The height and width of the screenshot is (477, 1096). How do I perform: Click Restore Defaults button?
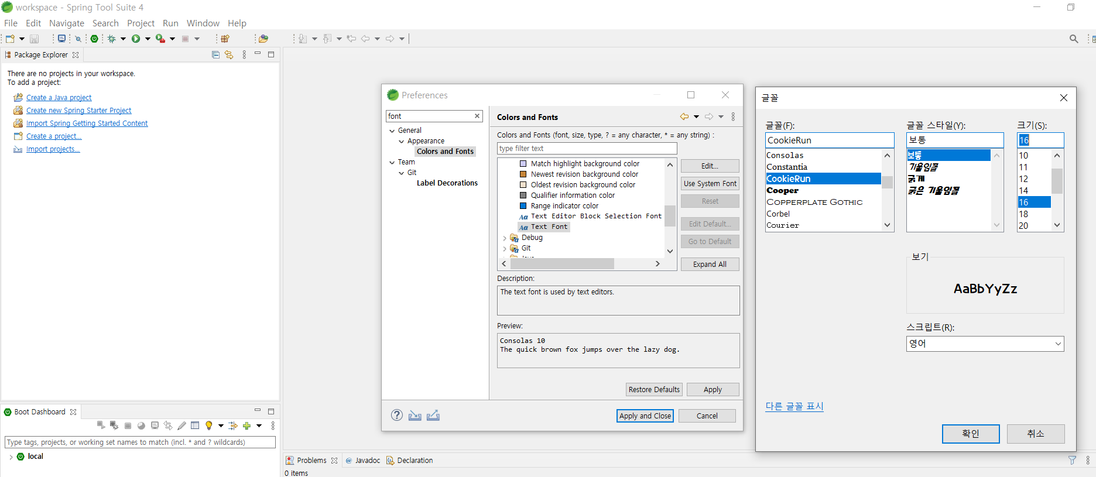click(654, 389)
